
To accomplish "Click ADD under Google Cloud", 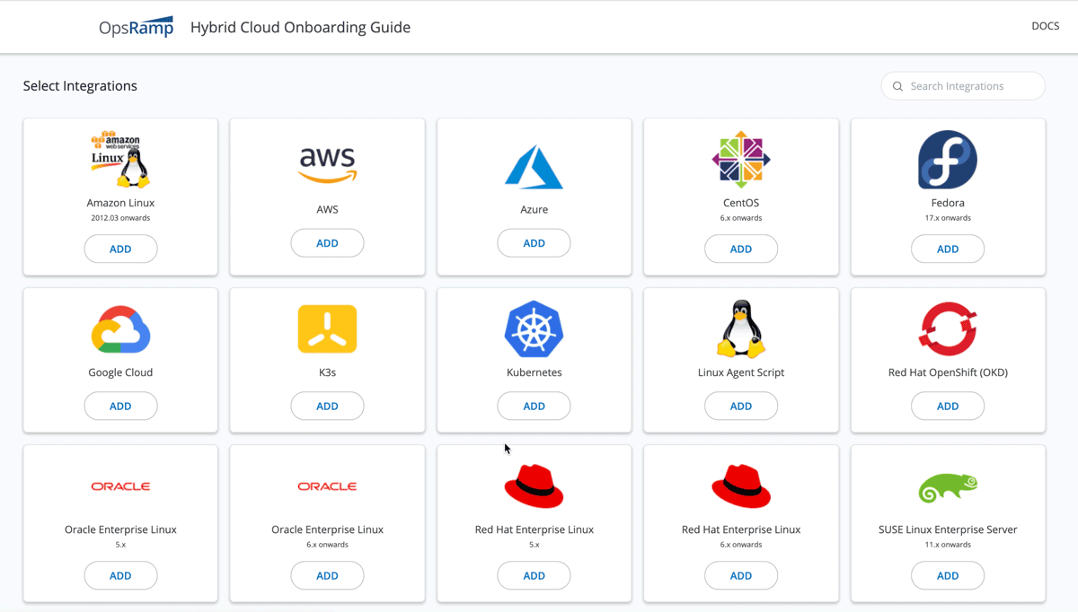I will point(120,407).
